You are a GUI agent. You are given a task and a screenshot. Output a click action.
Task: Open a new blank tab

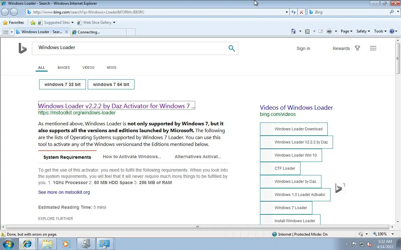point(131,32)
